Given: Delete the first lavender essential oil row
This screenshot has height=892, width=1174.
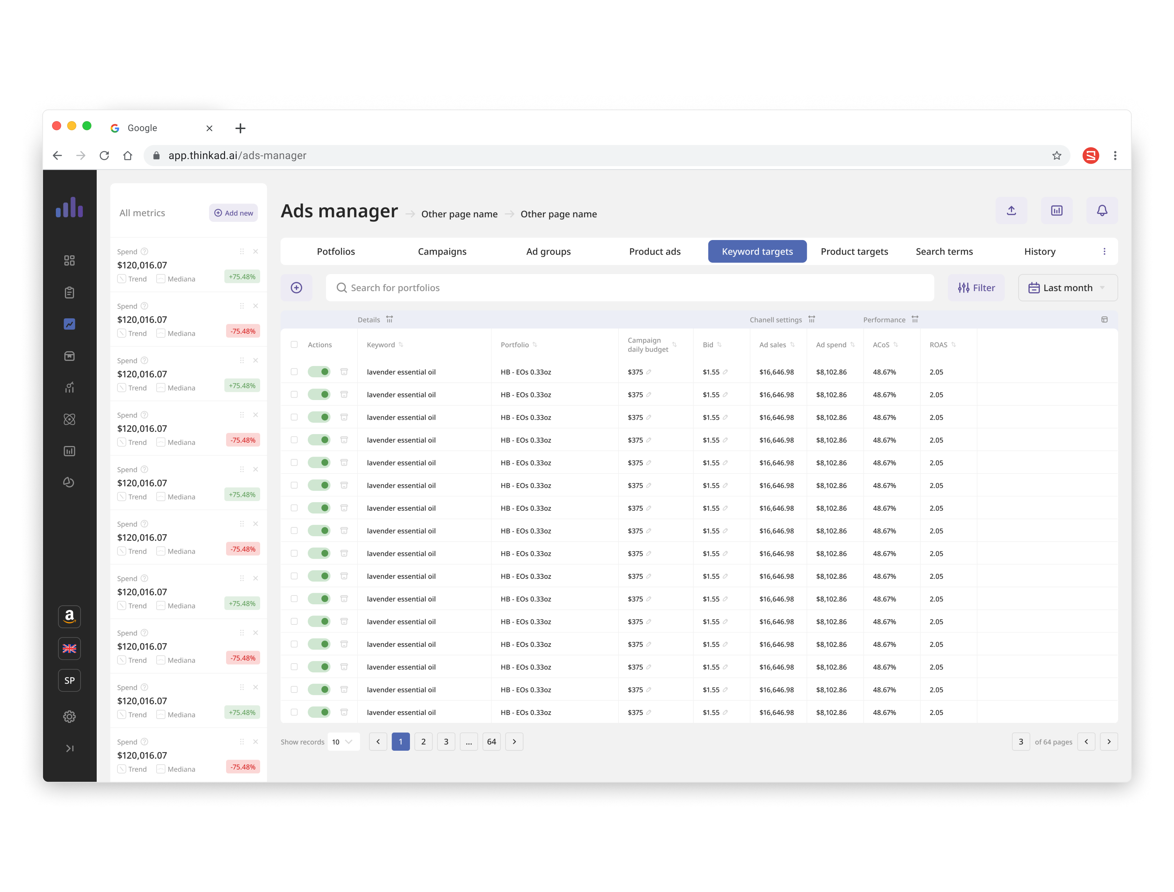Looking at the screenshot, I should 344,372.
